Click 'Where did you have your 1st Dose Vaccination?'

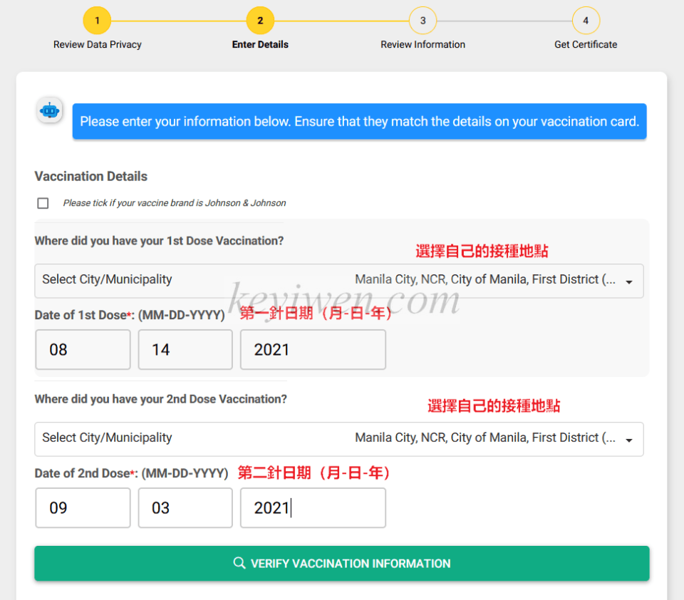tap(159, 241)
